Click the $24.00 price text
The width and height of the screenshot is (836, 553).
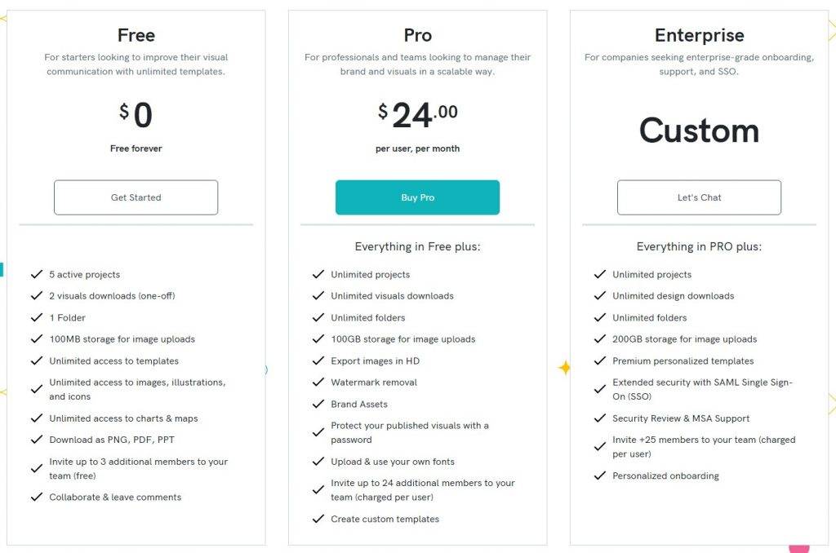pyautogui.click(x=417, y=114)
